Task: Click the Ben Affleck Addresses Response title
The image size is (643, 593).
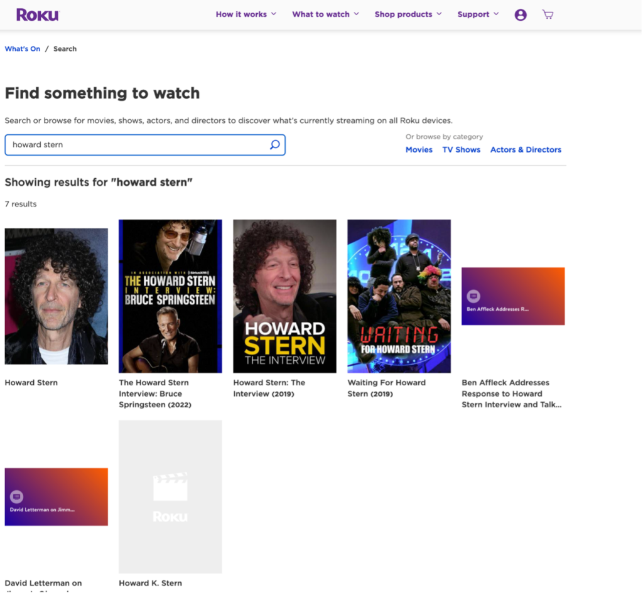Action: point(512,393)
